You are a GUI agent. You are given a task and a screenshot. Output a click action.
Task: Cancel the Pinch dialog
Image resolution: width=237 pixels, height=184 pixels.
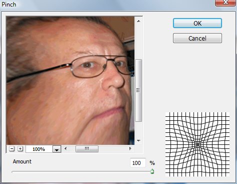coord(197,38)
